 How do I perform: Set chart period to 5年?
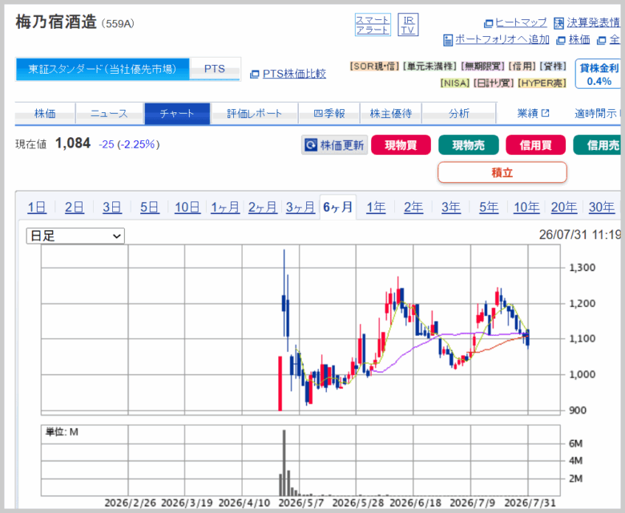coord(489,208)
